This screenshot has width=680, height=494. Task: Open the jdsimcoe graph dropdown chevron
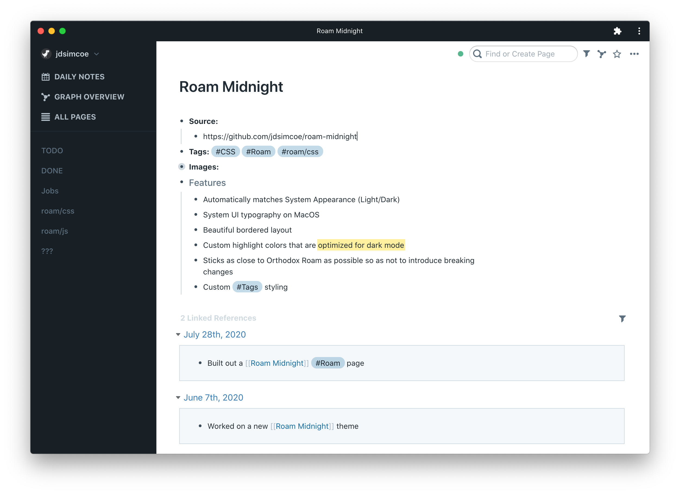[97, 54]
